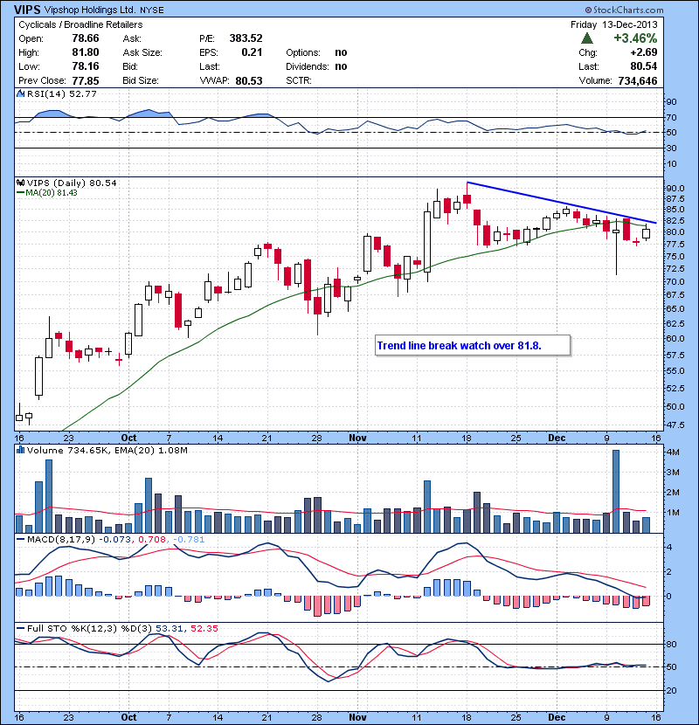
Task: Click the +3.46% percent change
Action: coord(635,38)
